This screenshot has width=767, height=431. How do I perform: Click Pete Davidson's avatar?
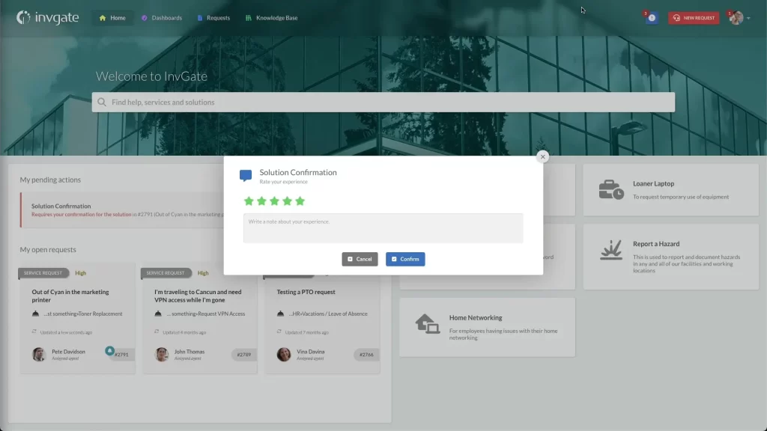click(39, 354)
